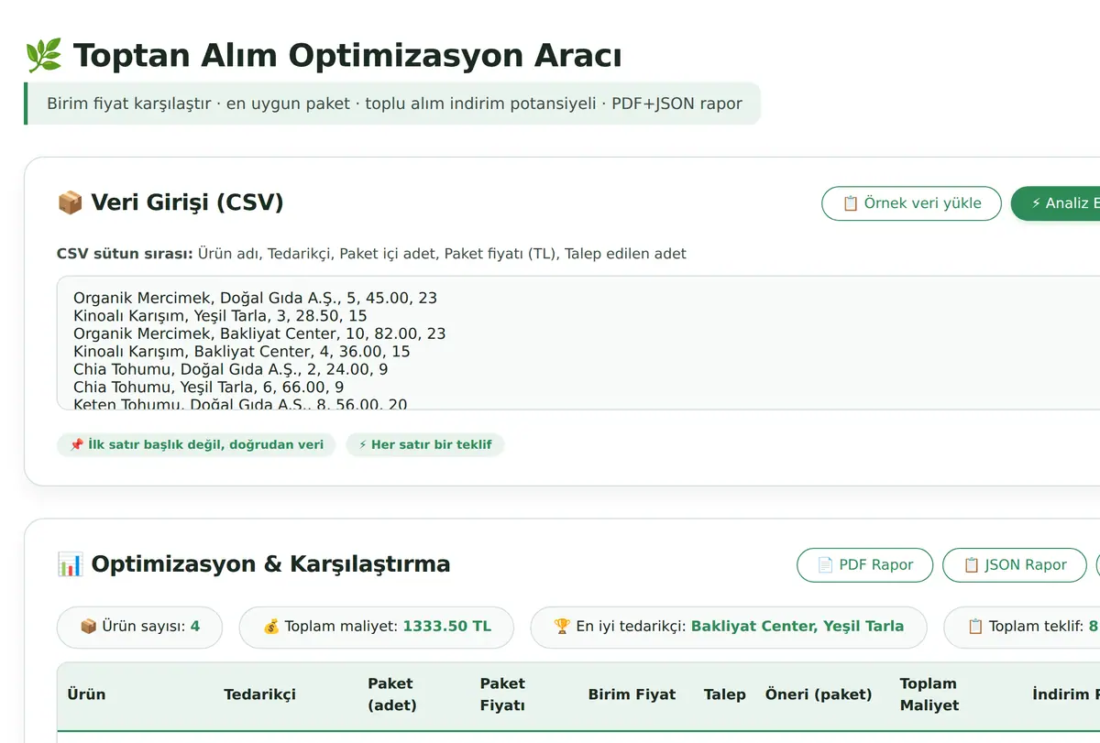This screenshot has width=1100, height=743.
Task: Select the "Ürün sayısı: 4" summary chip
Action: point(139,628)
